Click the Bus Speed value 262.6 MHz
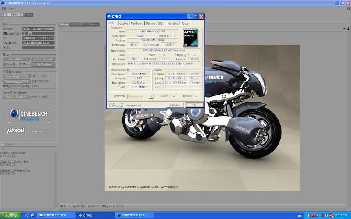The width and height of the screenshot is (351, 219). click(x=138, y=82)
